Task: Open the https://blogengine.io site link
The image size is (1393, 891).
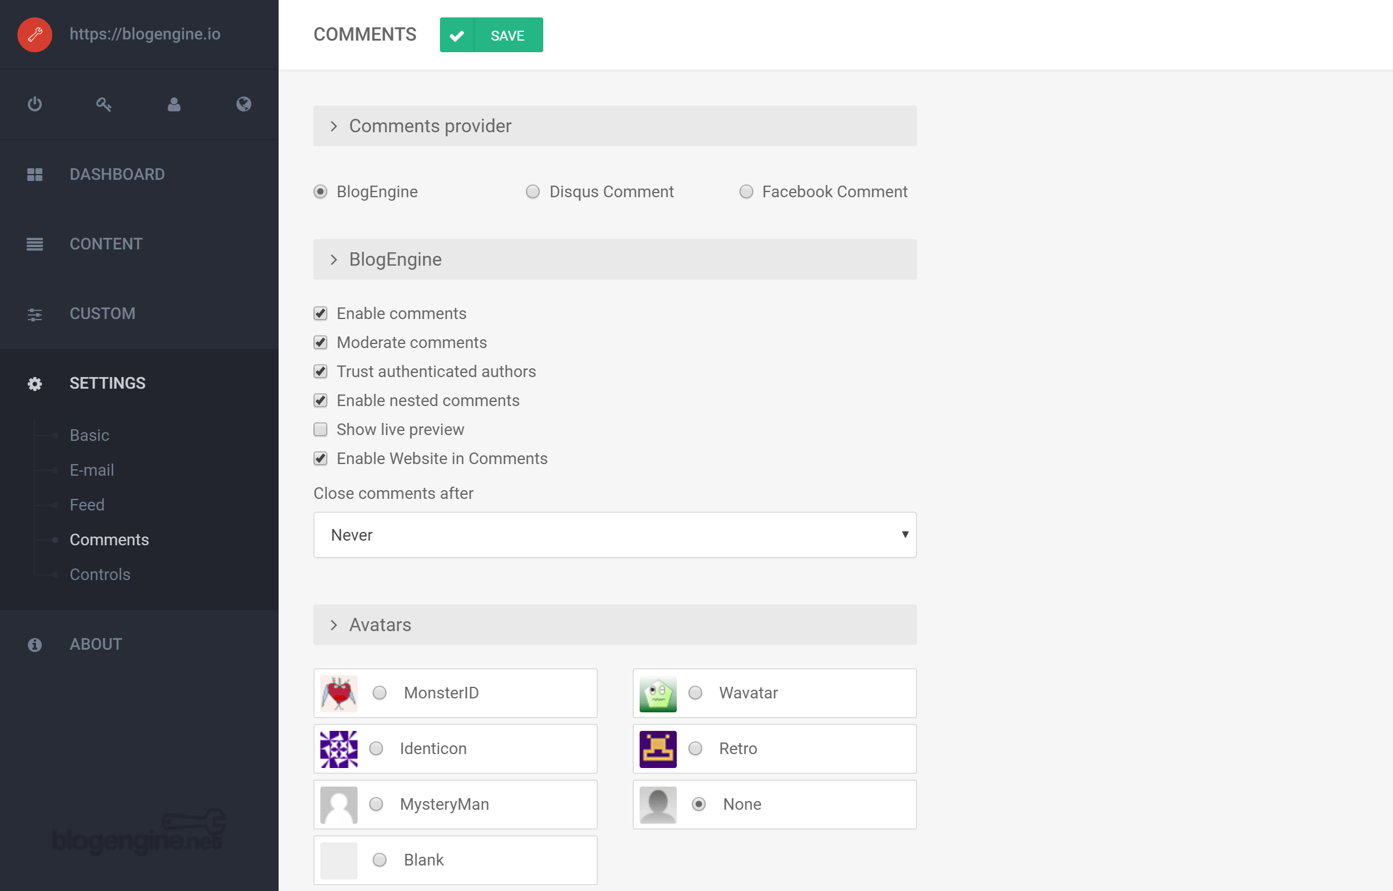Action: [145, 34]
